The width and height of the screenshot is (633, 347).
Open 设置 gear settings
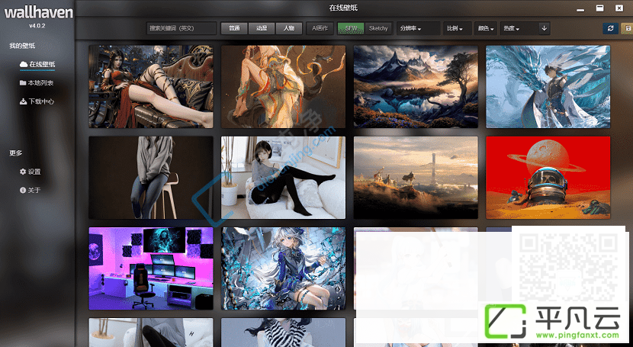pos(31,172)
